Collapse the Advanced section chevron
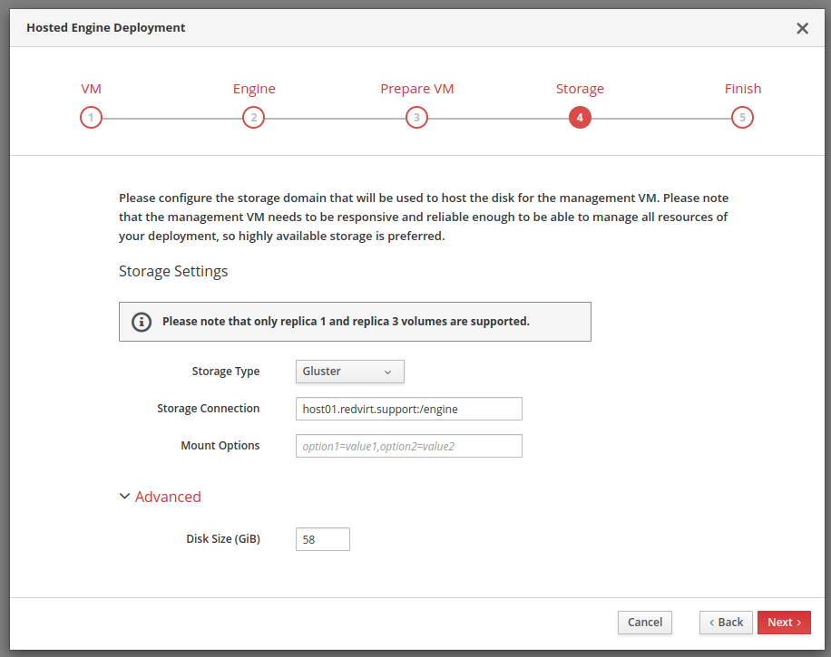 125,497
